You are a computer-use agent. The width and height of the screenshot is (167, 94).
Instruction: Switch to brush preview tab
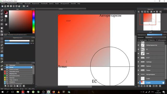point(17,35)
